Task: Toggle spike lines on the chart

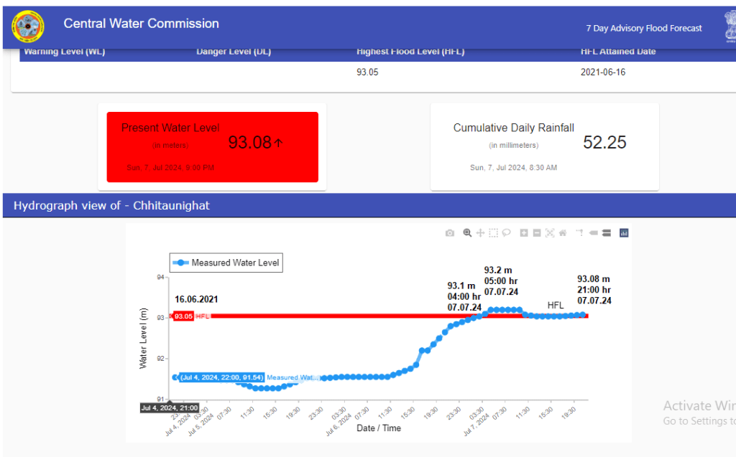Action: (579, 233)
